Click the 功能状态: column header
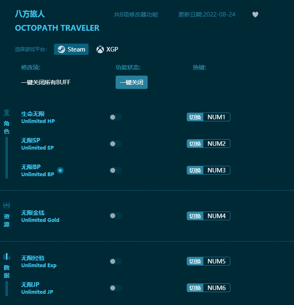Screen dimensions: 294x305 tap(128, 67)
